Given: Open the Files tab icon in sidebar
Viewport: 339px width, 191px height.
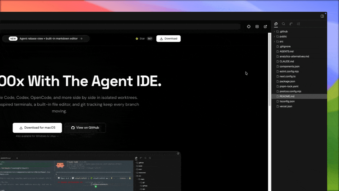Looking at the screenshot, I should click(276, 24).
